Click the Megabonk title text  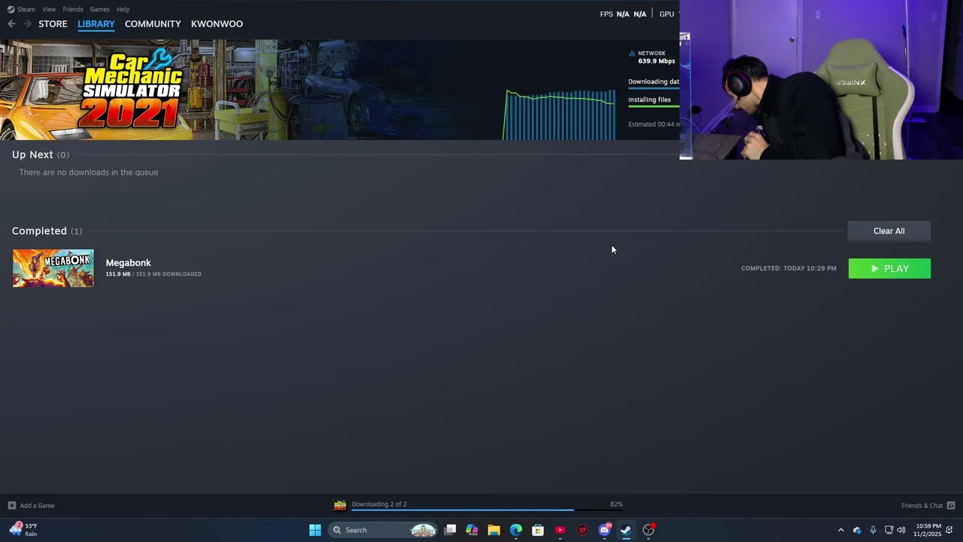(128, 263)
